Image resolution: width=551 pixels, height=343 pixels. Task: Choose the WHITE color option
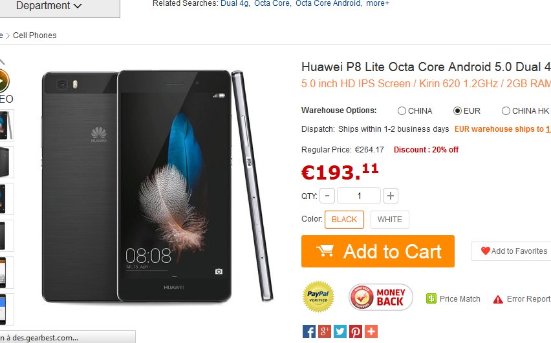click(390, 220)
